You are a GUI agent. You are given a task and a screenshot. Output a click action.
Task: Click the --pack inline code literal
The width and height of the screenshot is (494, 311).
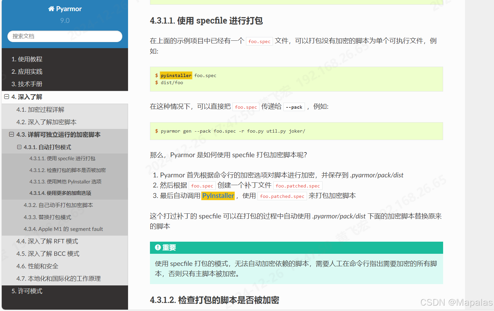[x=294, y=107]
